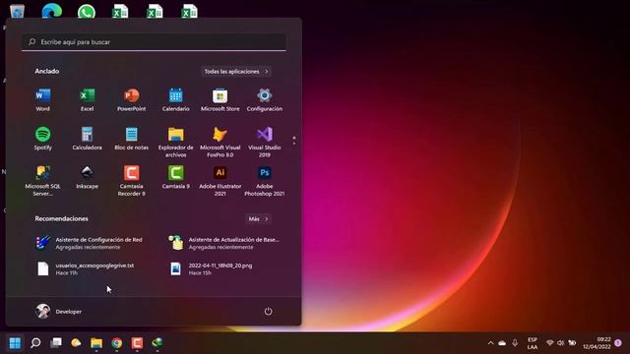Open the Calendario app
This screenshot has width=630, height=354.
click(175, 100)
